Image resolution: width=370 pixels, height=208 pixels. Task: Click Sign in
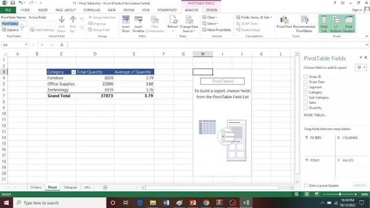click(357, 10)
